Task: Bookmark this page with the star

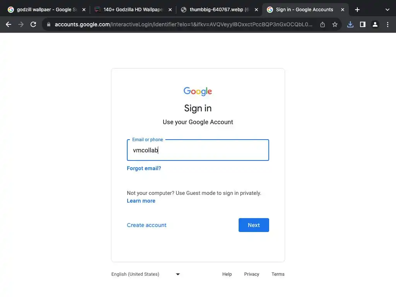Action: [335, 24]
